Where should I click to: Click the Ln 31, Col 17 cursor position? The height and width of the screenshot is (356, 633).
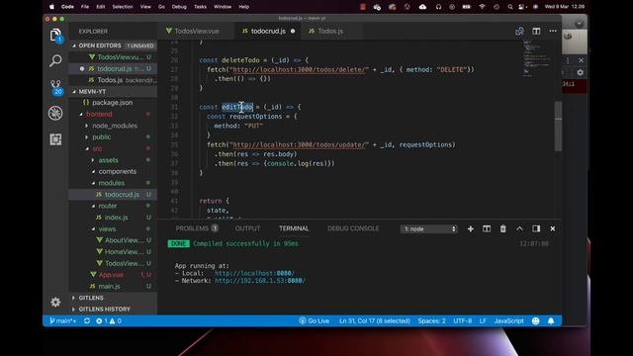click(374, 320)
